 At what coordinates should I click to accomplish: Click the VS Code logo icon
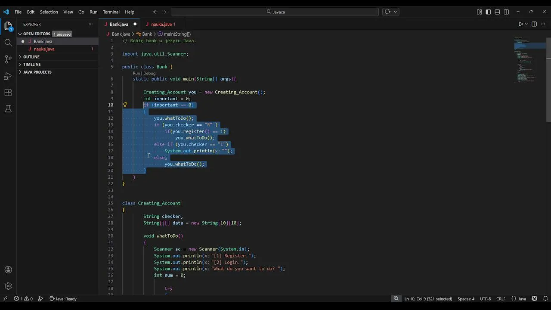tap(6, 12)
